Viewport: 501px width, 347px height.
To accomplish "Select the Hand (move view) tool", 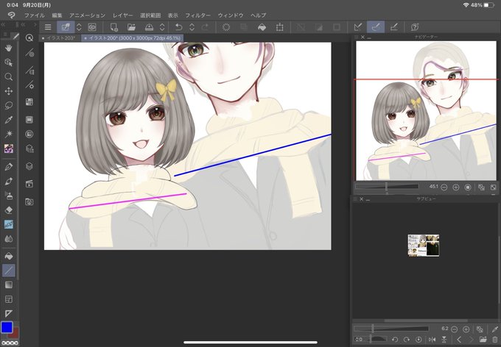I will click(x=9, y=49).
